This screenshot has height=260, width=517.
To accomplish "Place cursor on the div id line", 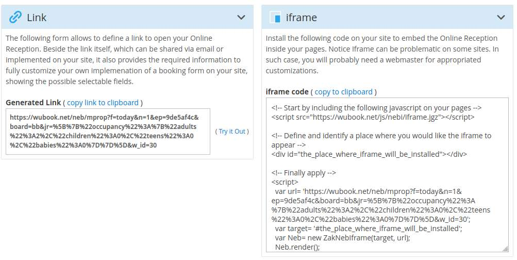I will [x=369, y=154].
